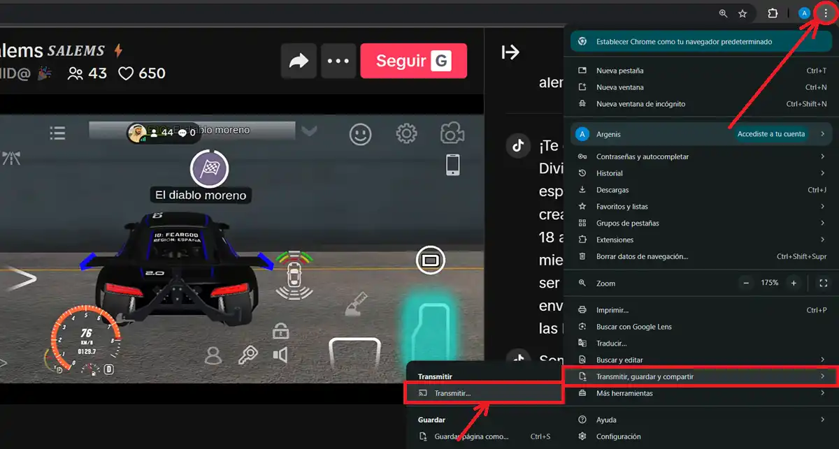Click the TikTok avatar in chat
This screenshot has height=449, width=839.
pyautogui.click(x=518, y=145)
